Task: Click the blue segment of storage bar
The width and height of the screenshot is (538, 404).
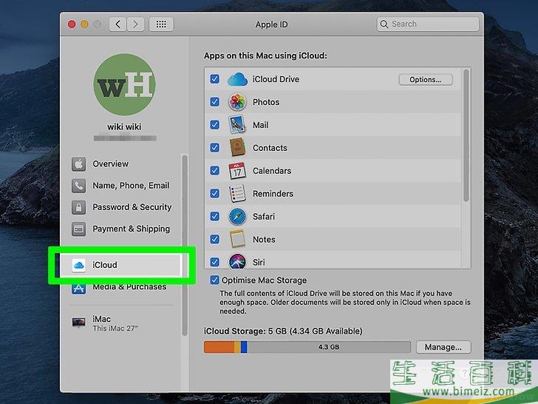Action: 244,347
